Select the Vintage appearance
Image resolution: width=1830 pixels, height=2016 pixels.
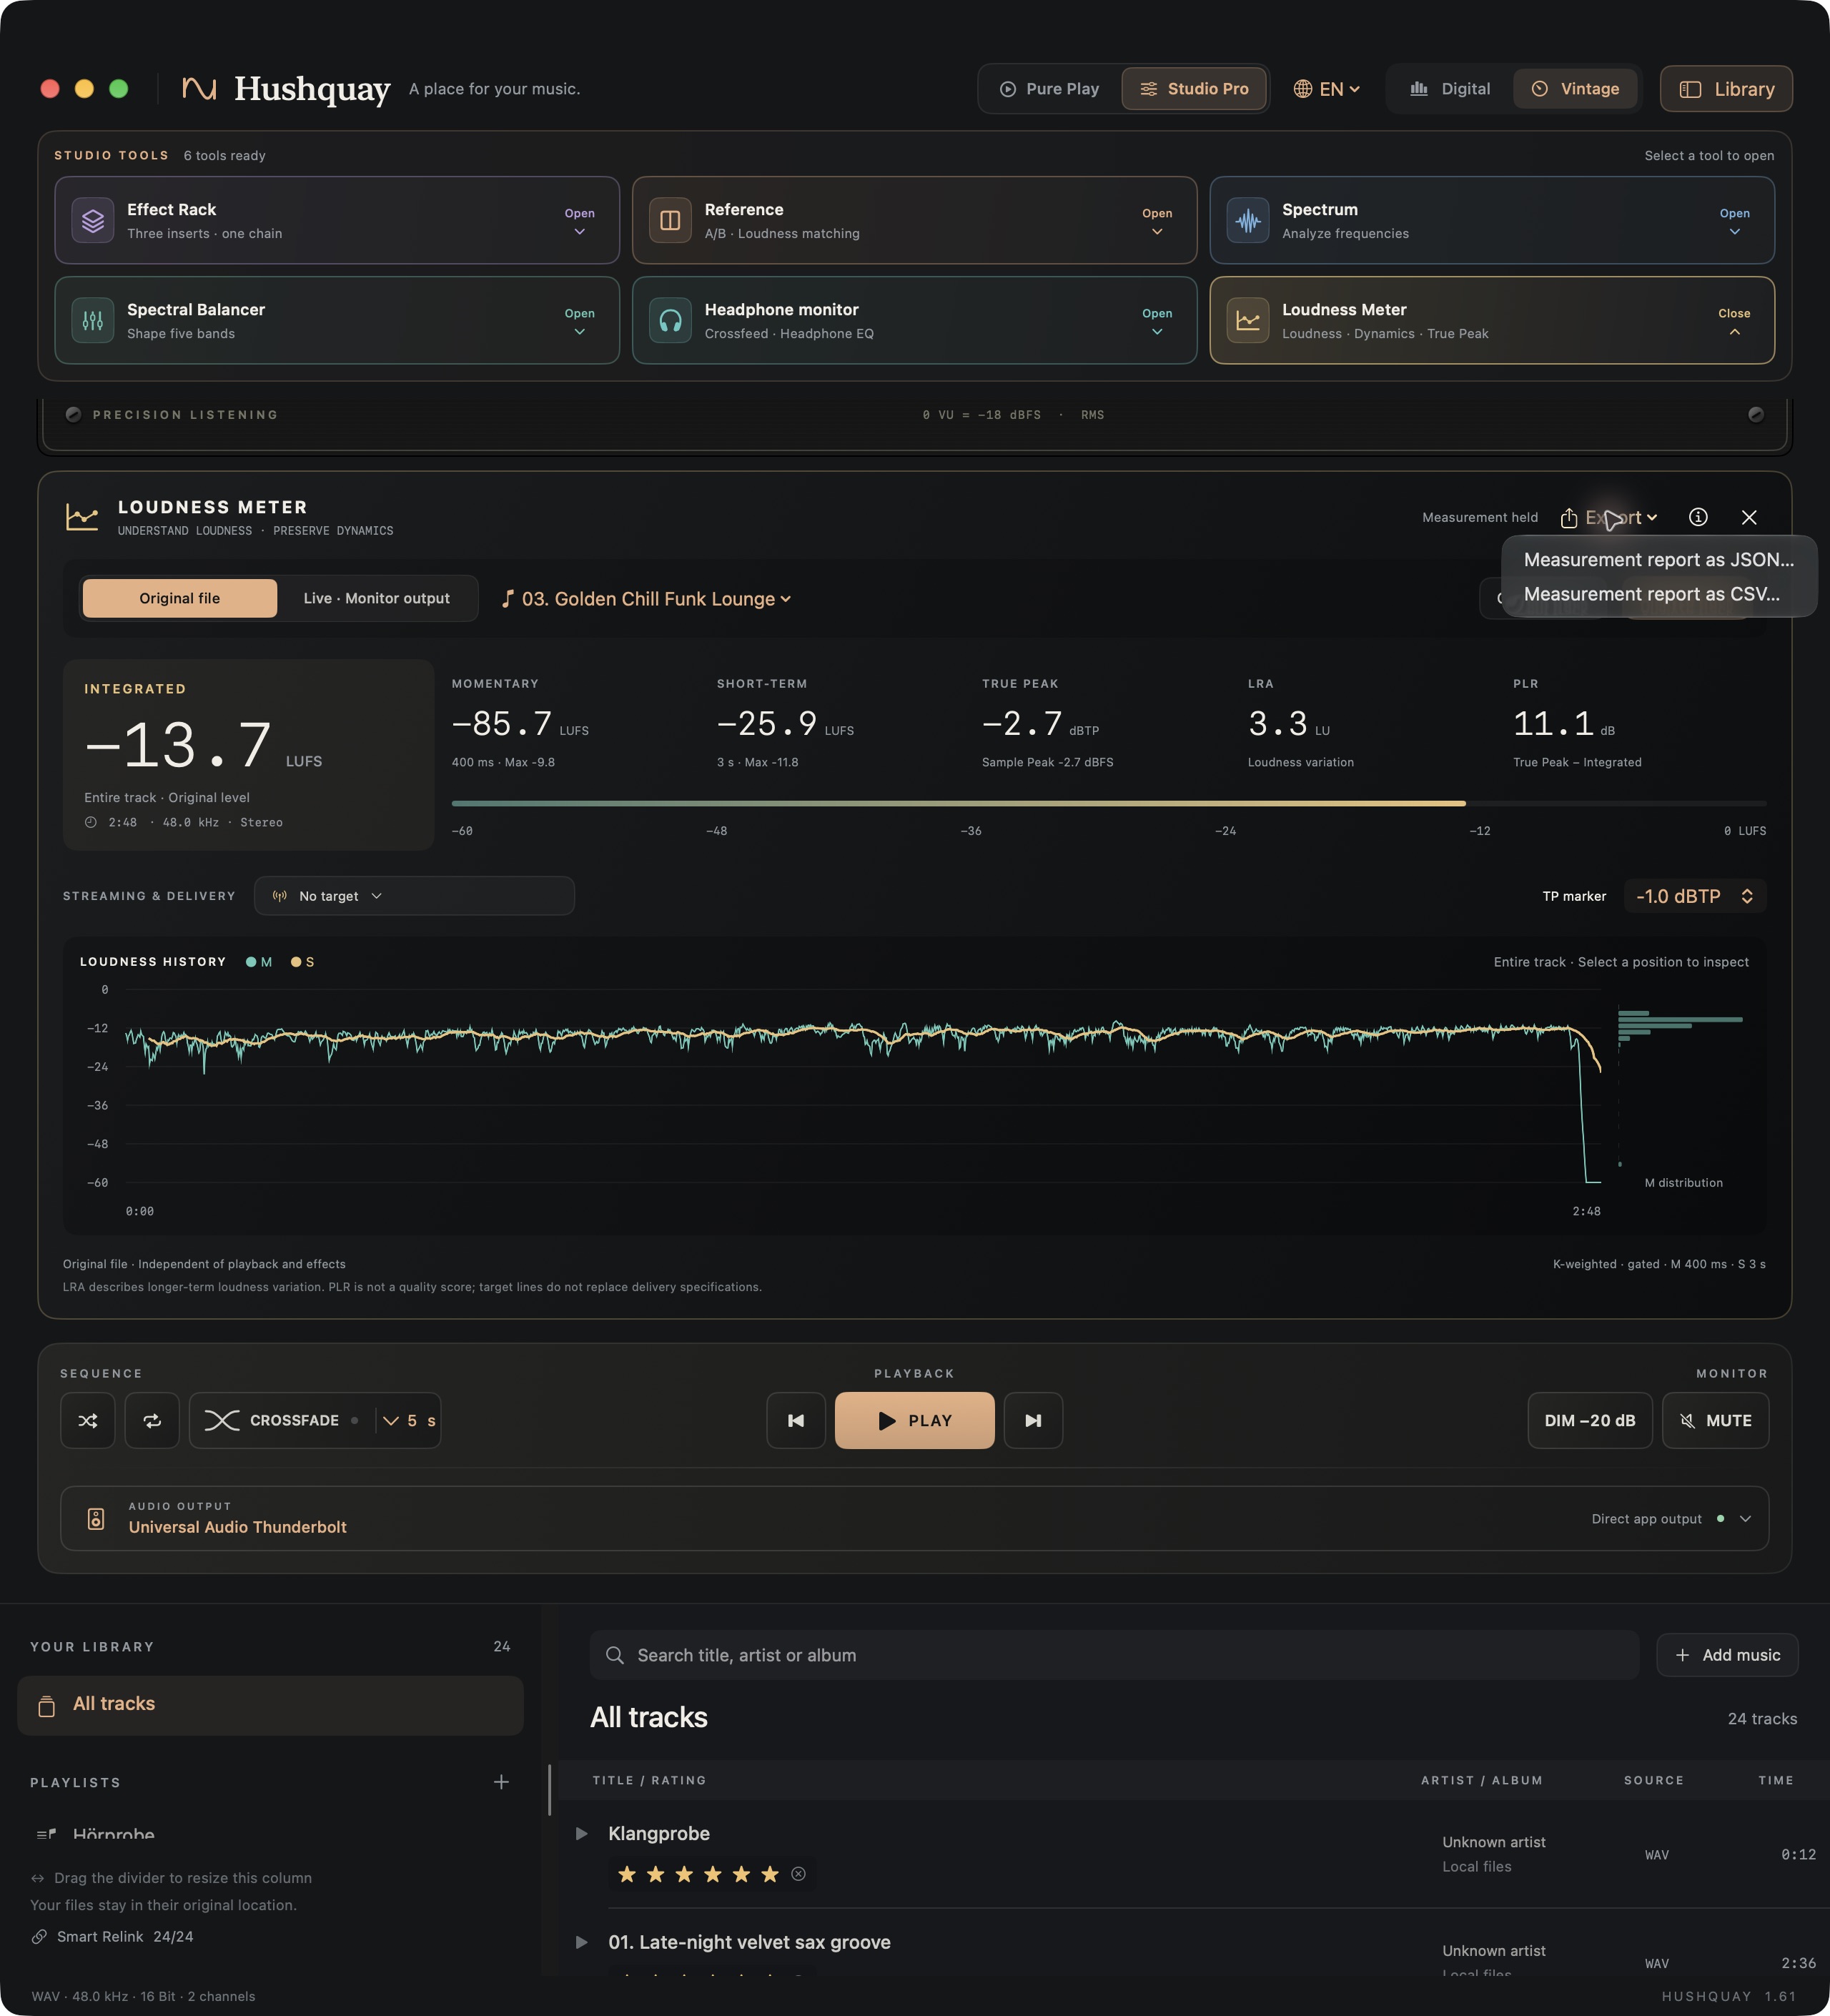1575,89
